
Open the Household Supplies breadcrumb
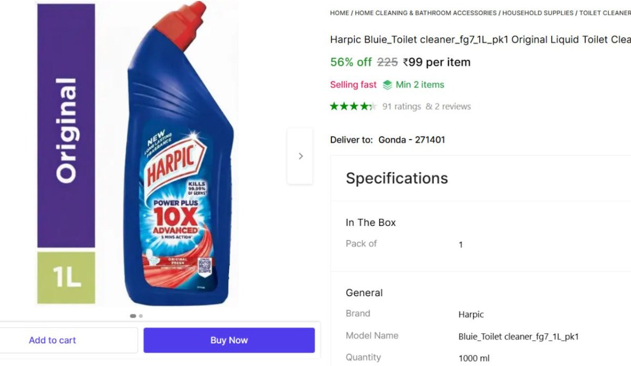click(537, 13)
